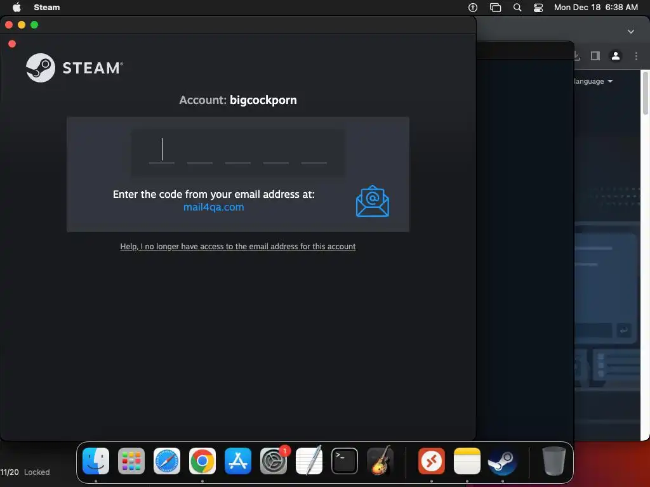
Task: Open the language dropdown in browser window
Action: (593, 81)
